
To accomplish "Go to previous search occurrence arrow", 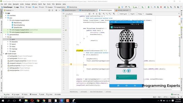I will pos(94,14).
